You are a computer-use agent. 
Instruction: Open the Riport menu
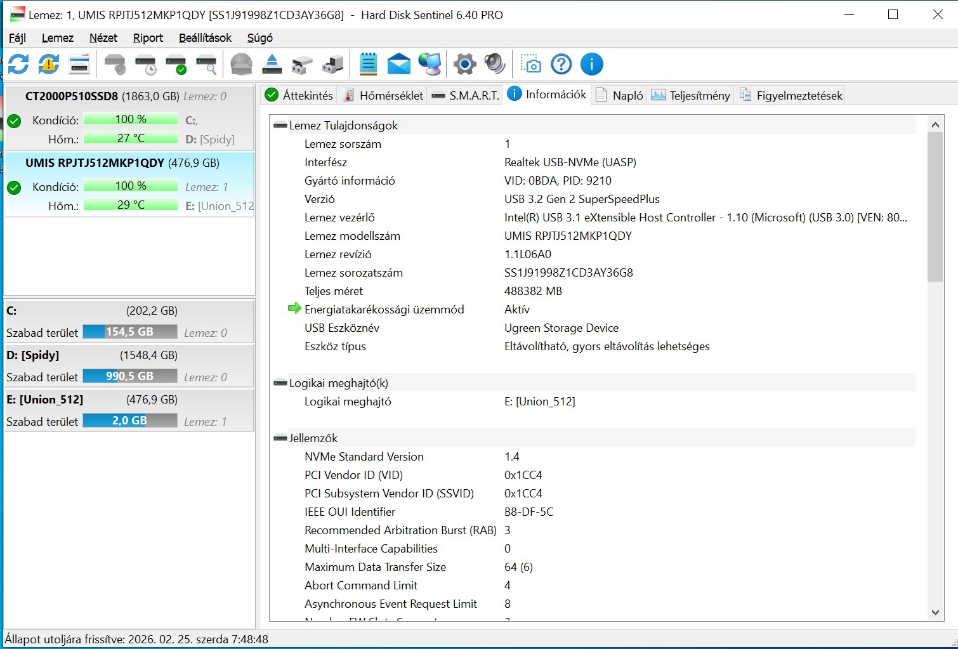148,38
